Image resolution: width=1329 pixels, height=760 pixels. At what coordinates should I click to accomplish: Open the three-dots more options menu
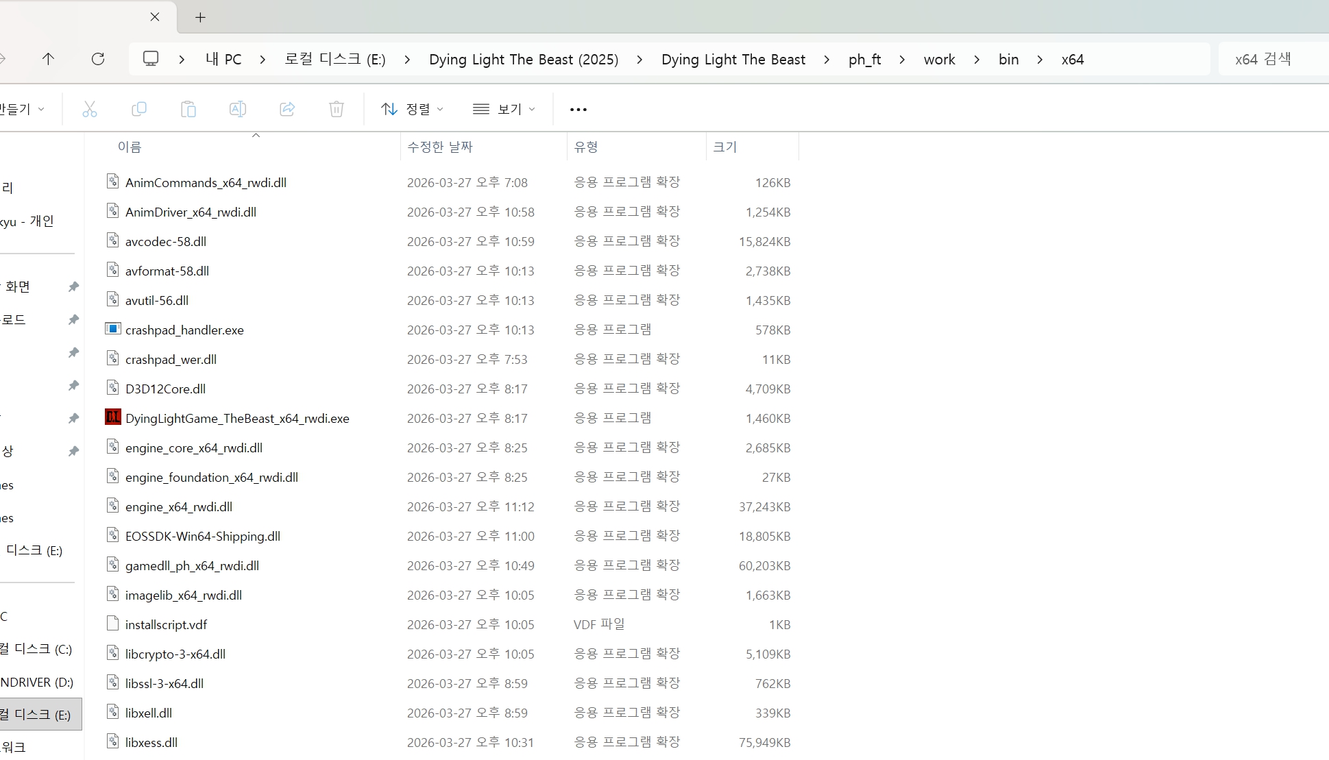pyautogui.click(x=578, y=110)
